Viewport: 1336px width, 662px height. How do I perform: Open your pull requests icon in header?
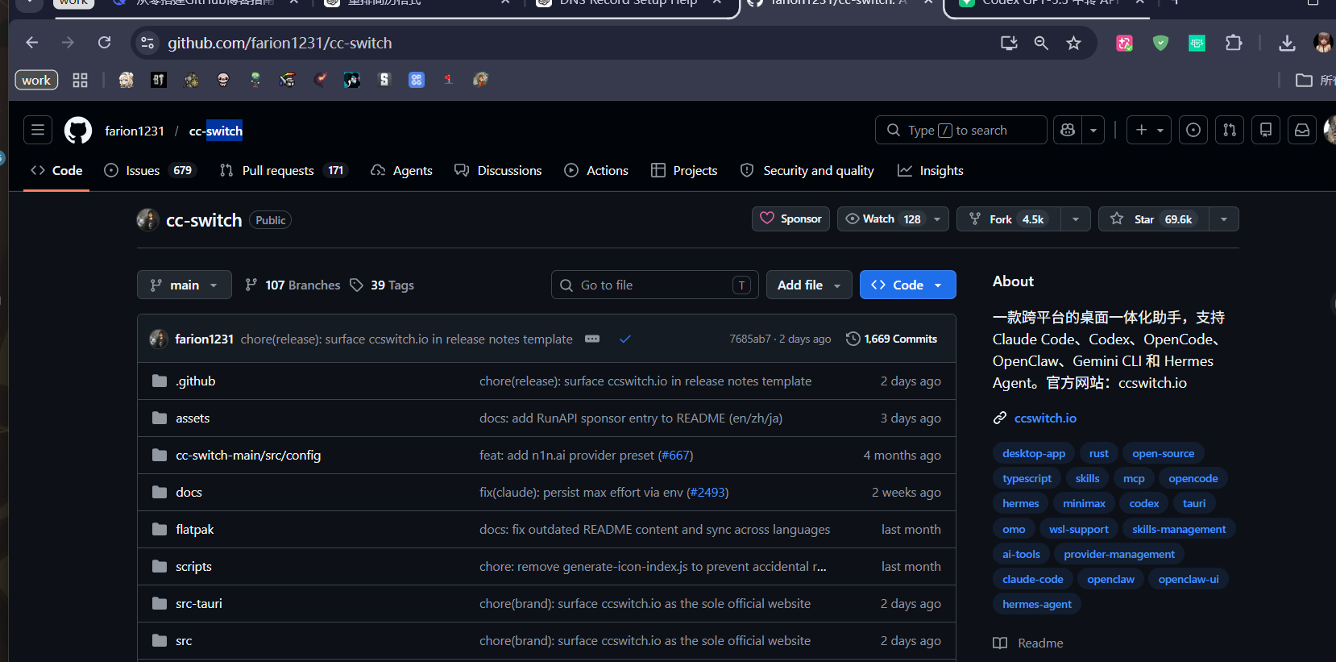[x=1230, y=130]
